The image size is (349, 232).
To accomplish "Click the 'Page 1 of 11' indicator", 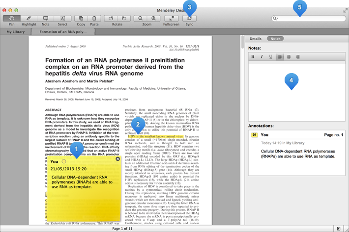I will (x=122, y=229).
